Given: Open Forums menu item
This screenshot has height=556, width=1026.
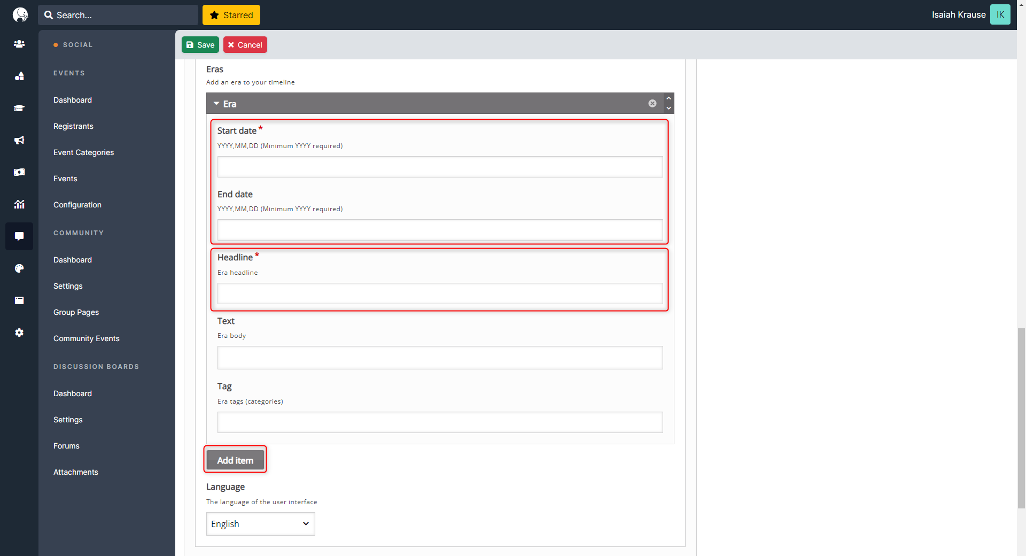Looking at the screenshot, I should click(66, 446).
